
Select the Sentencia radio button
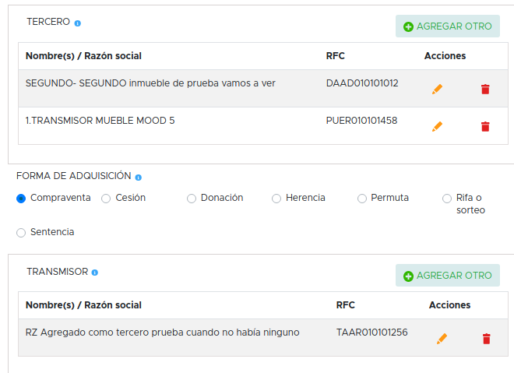click(x=21, y=233)
